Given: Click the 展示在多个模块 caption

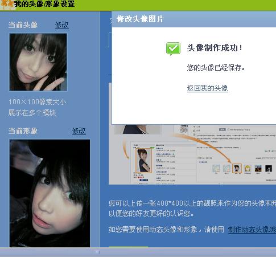Looking at the screenshot, I should [x=32, y=113].
